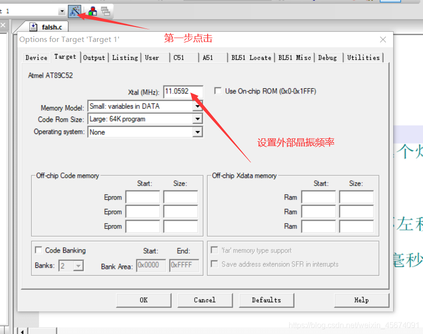Click first Ram Size field
423x334 pixels.
coord(357,197)
